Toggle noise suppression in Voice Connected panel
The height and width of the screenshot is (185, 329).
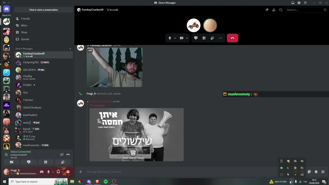(62, 154)
